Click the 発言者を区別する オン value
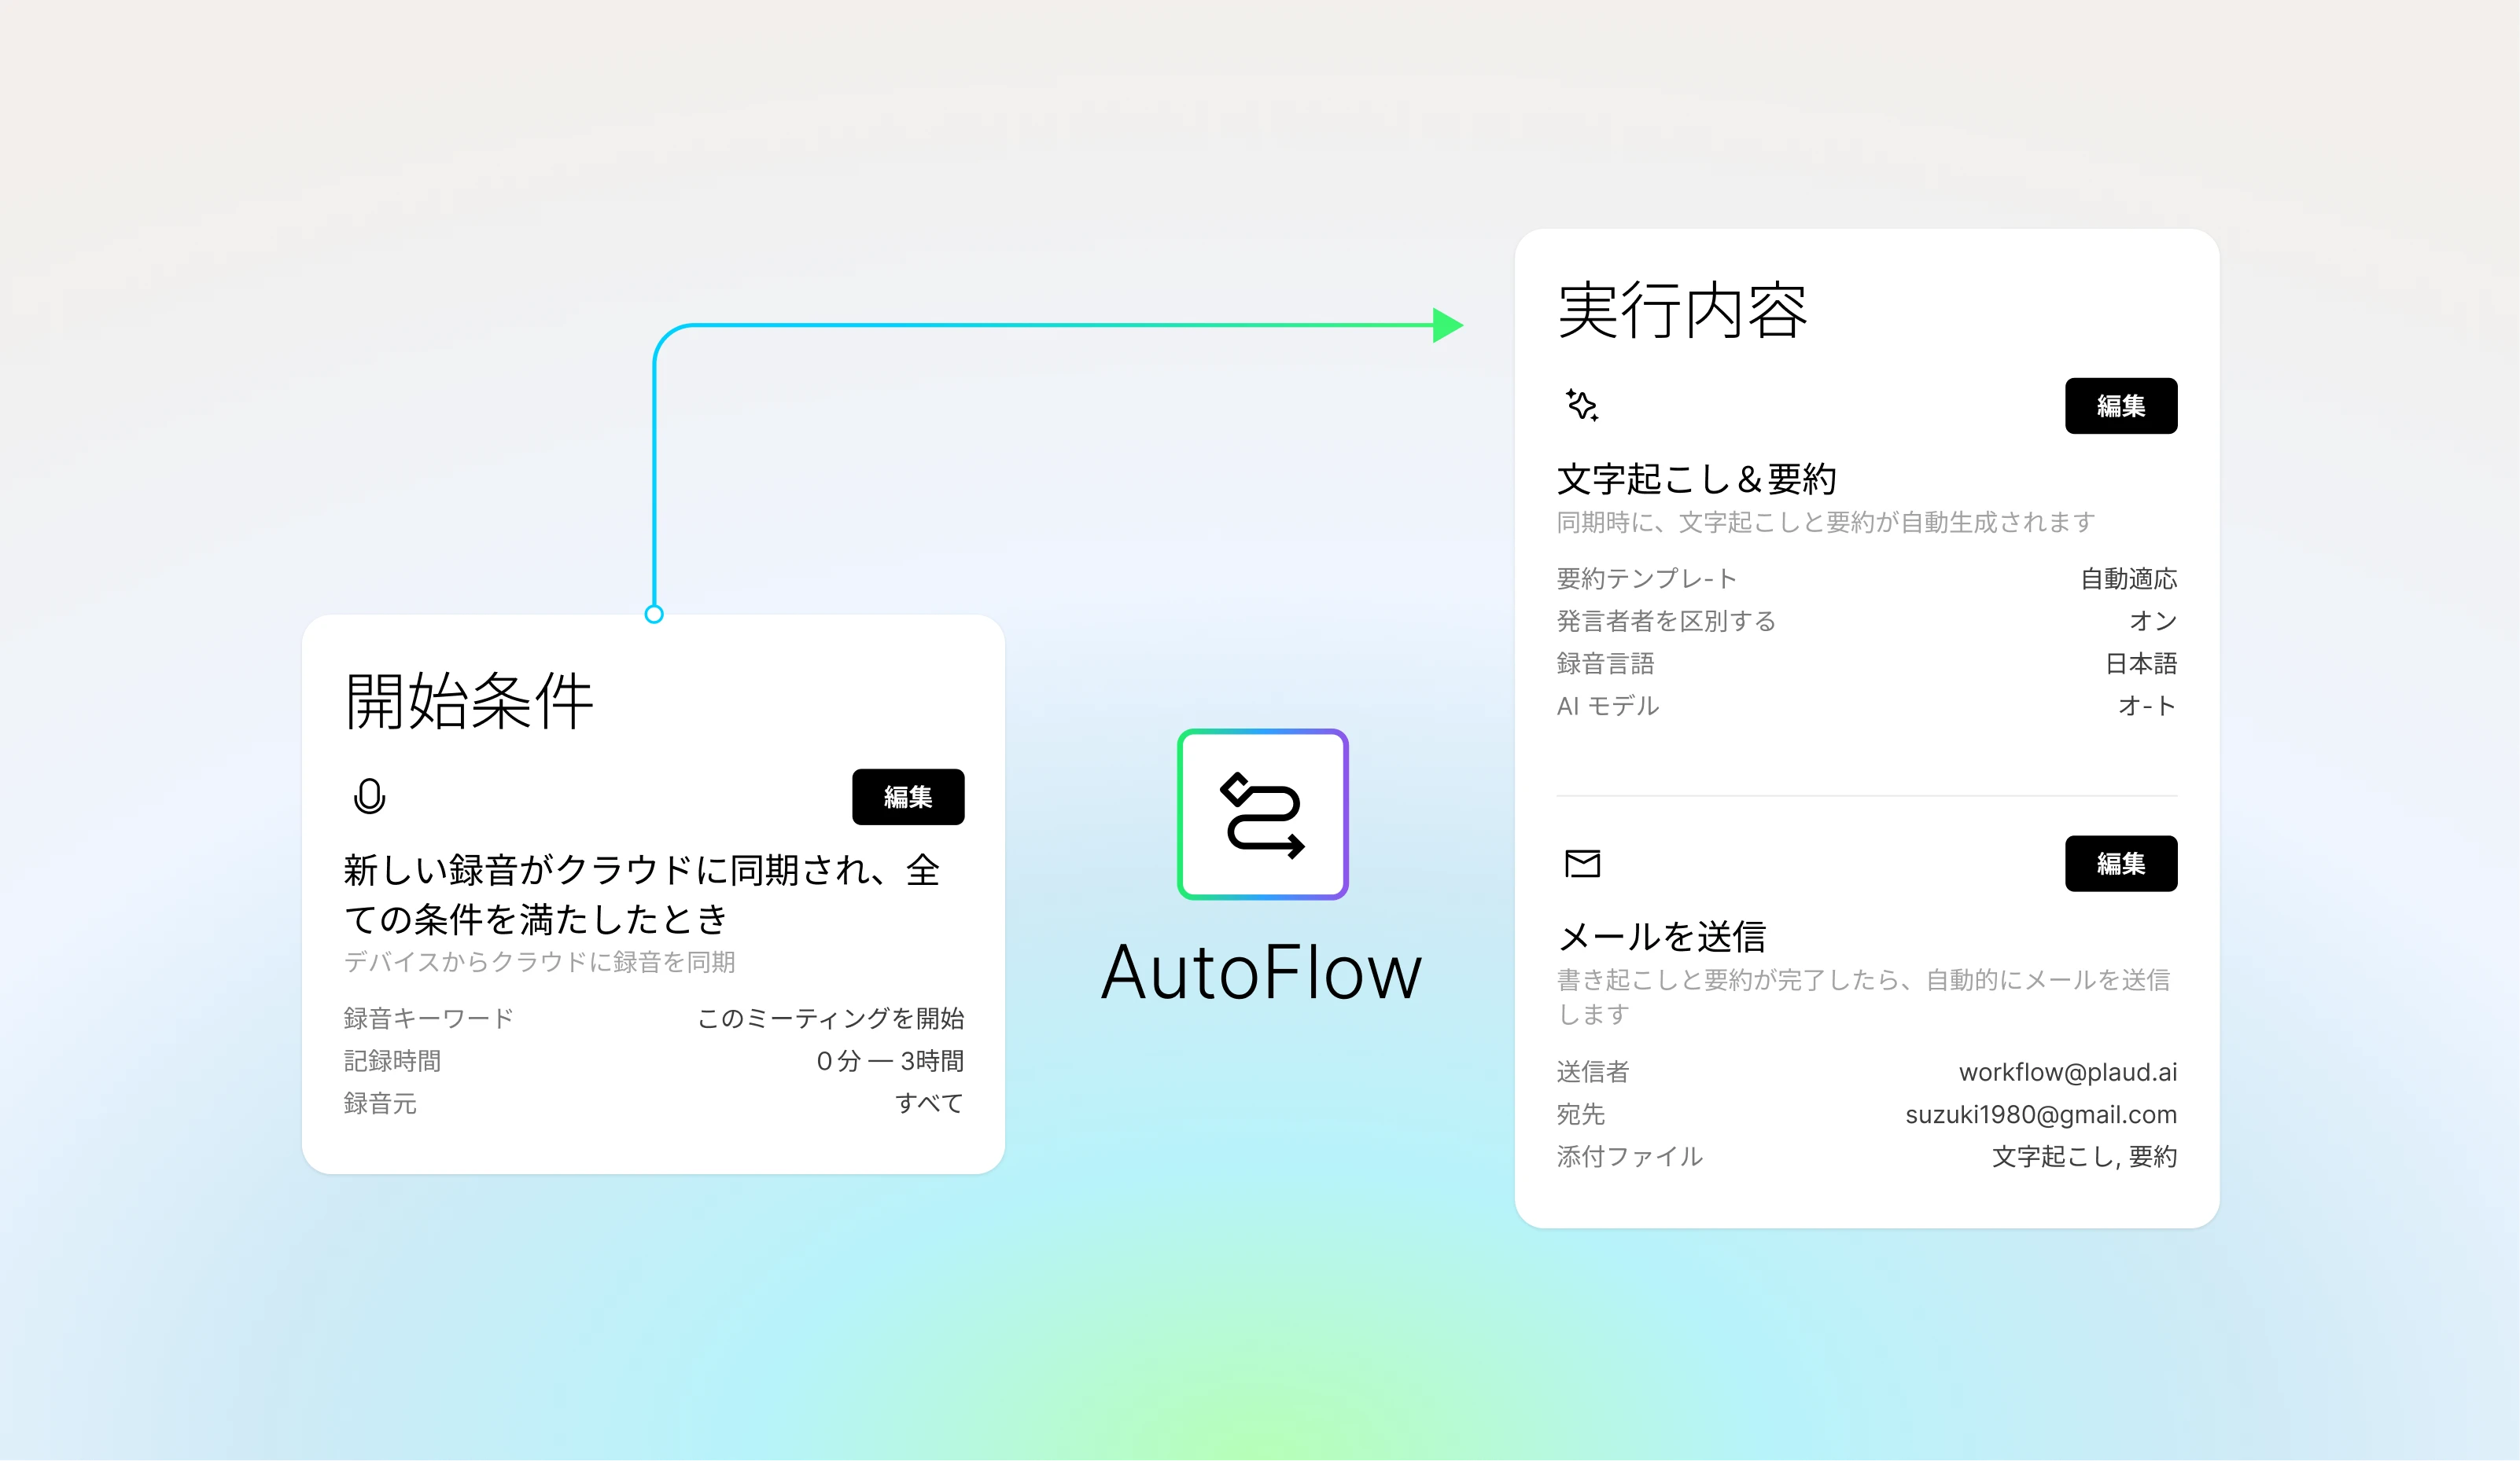2520x1461 pixels. (x=2152, y=622)
